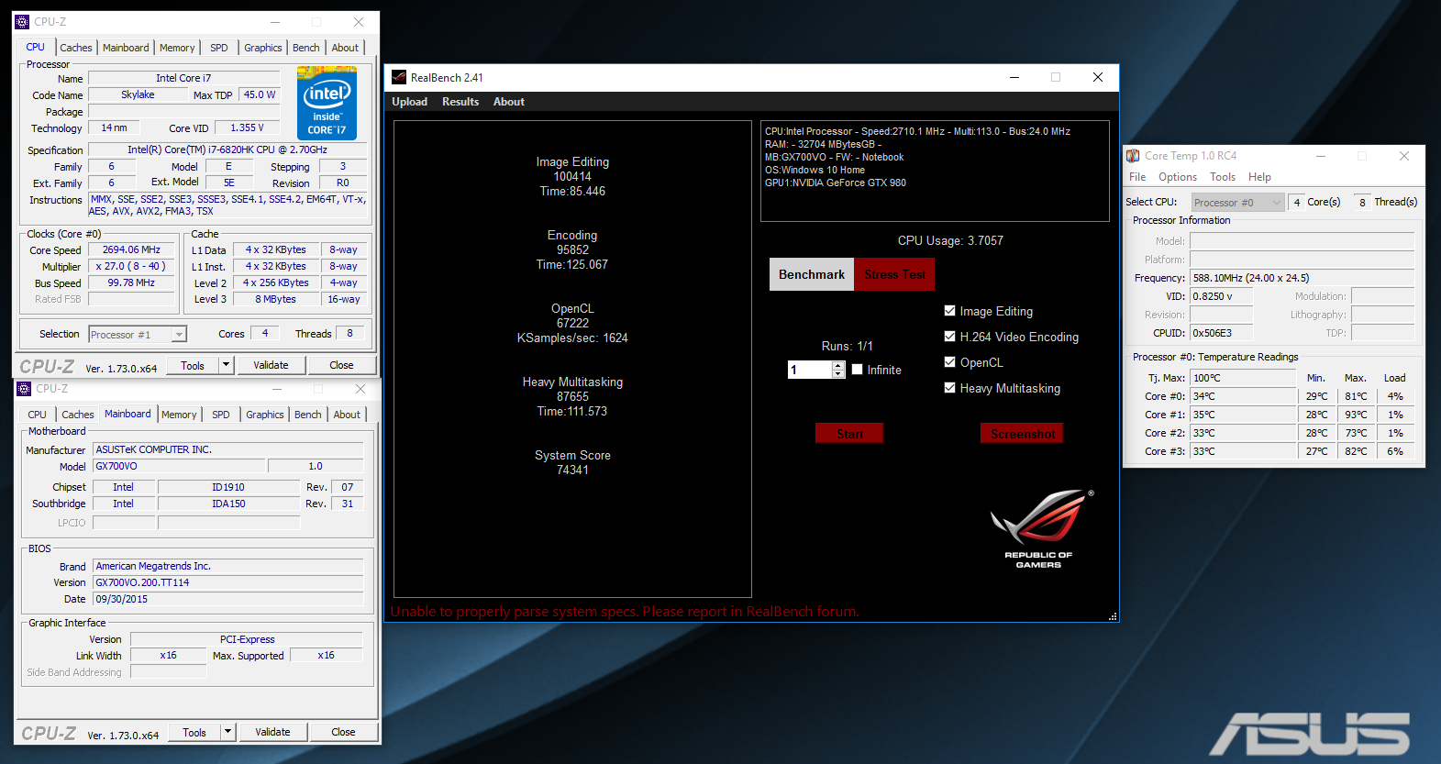The image size is (1441, 764).
Task: Click the Start benchmark button
Action: pyautogui.click(x=849, y=434)
